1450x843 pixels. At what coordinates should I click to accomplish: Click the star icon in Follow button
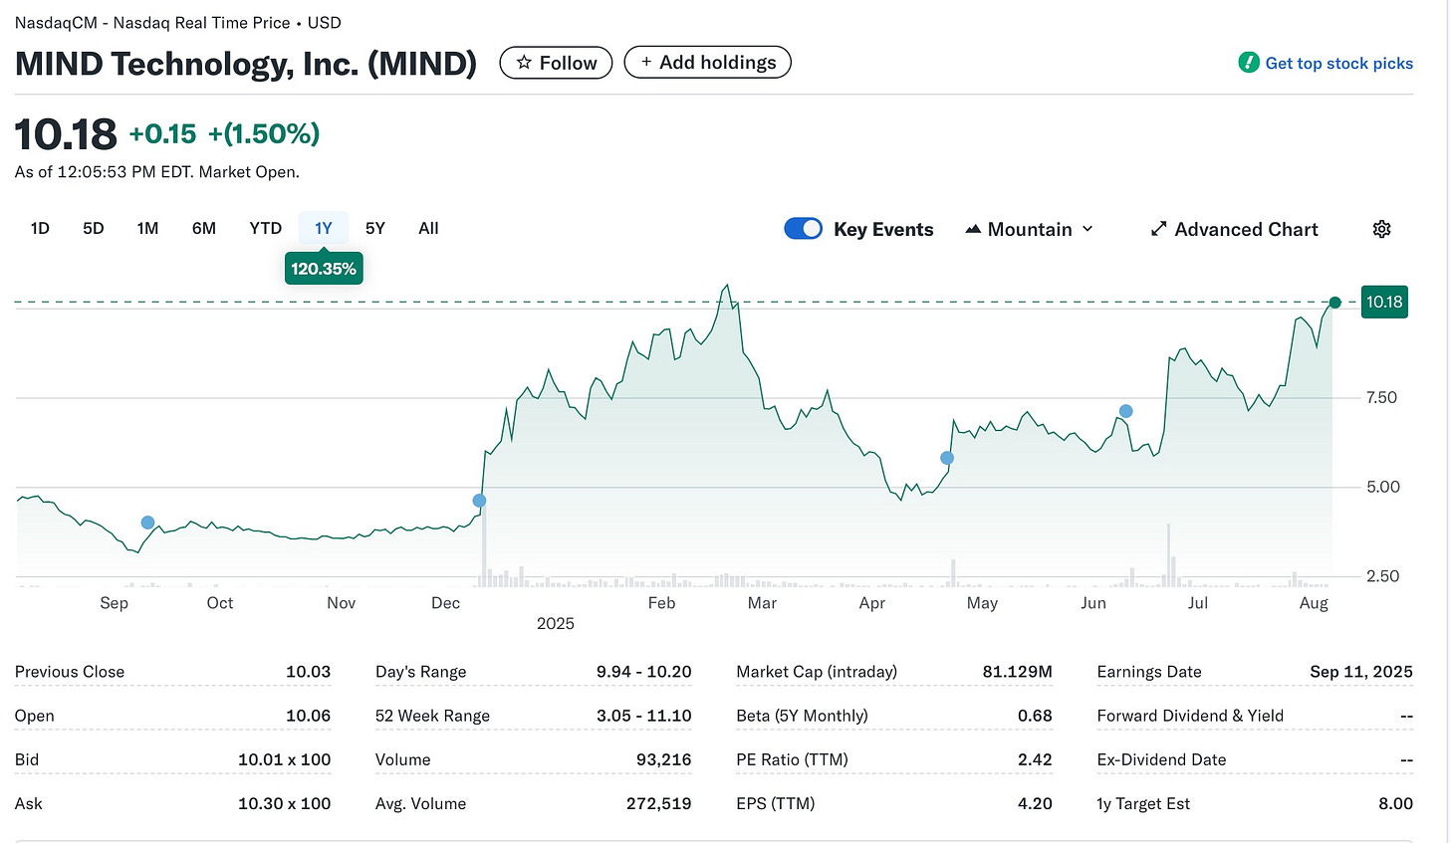pos(524,63)
